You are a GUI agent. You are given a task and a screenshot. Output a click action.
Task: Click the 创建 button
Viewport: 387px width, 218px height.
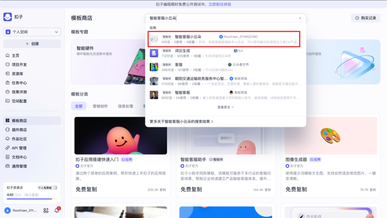[x=32, y=44]
